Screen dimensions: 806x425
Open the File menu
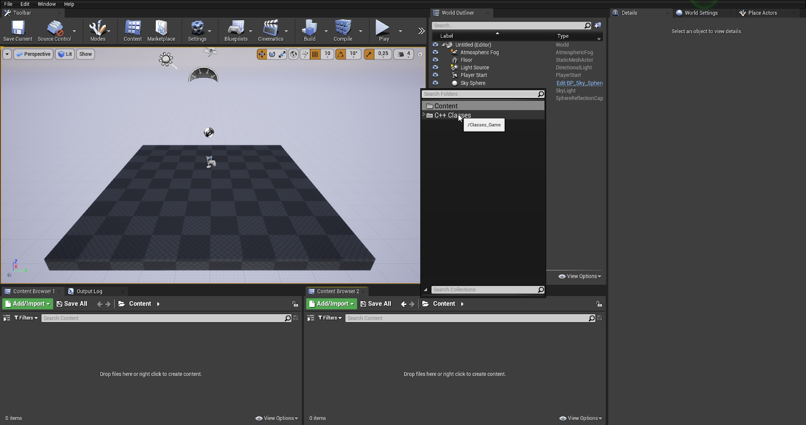pos(9,4)
